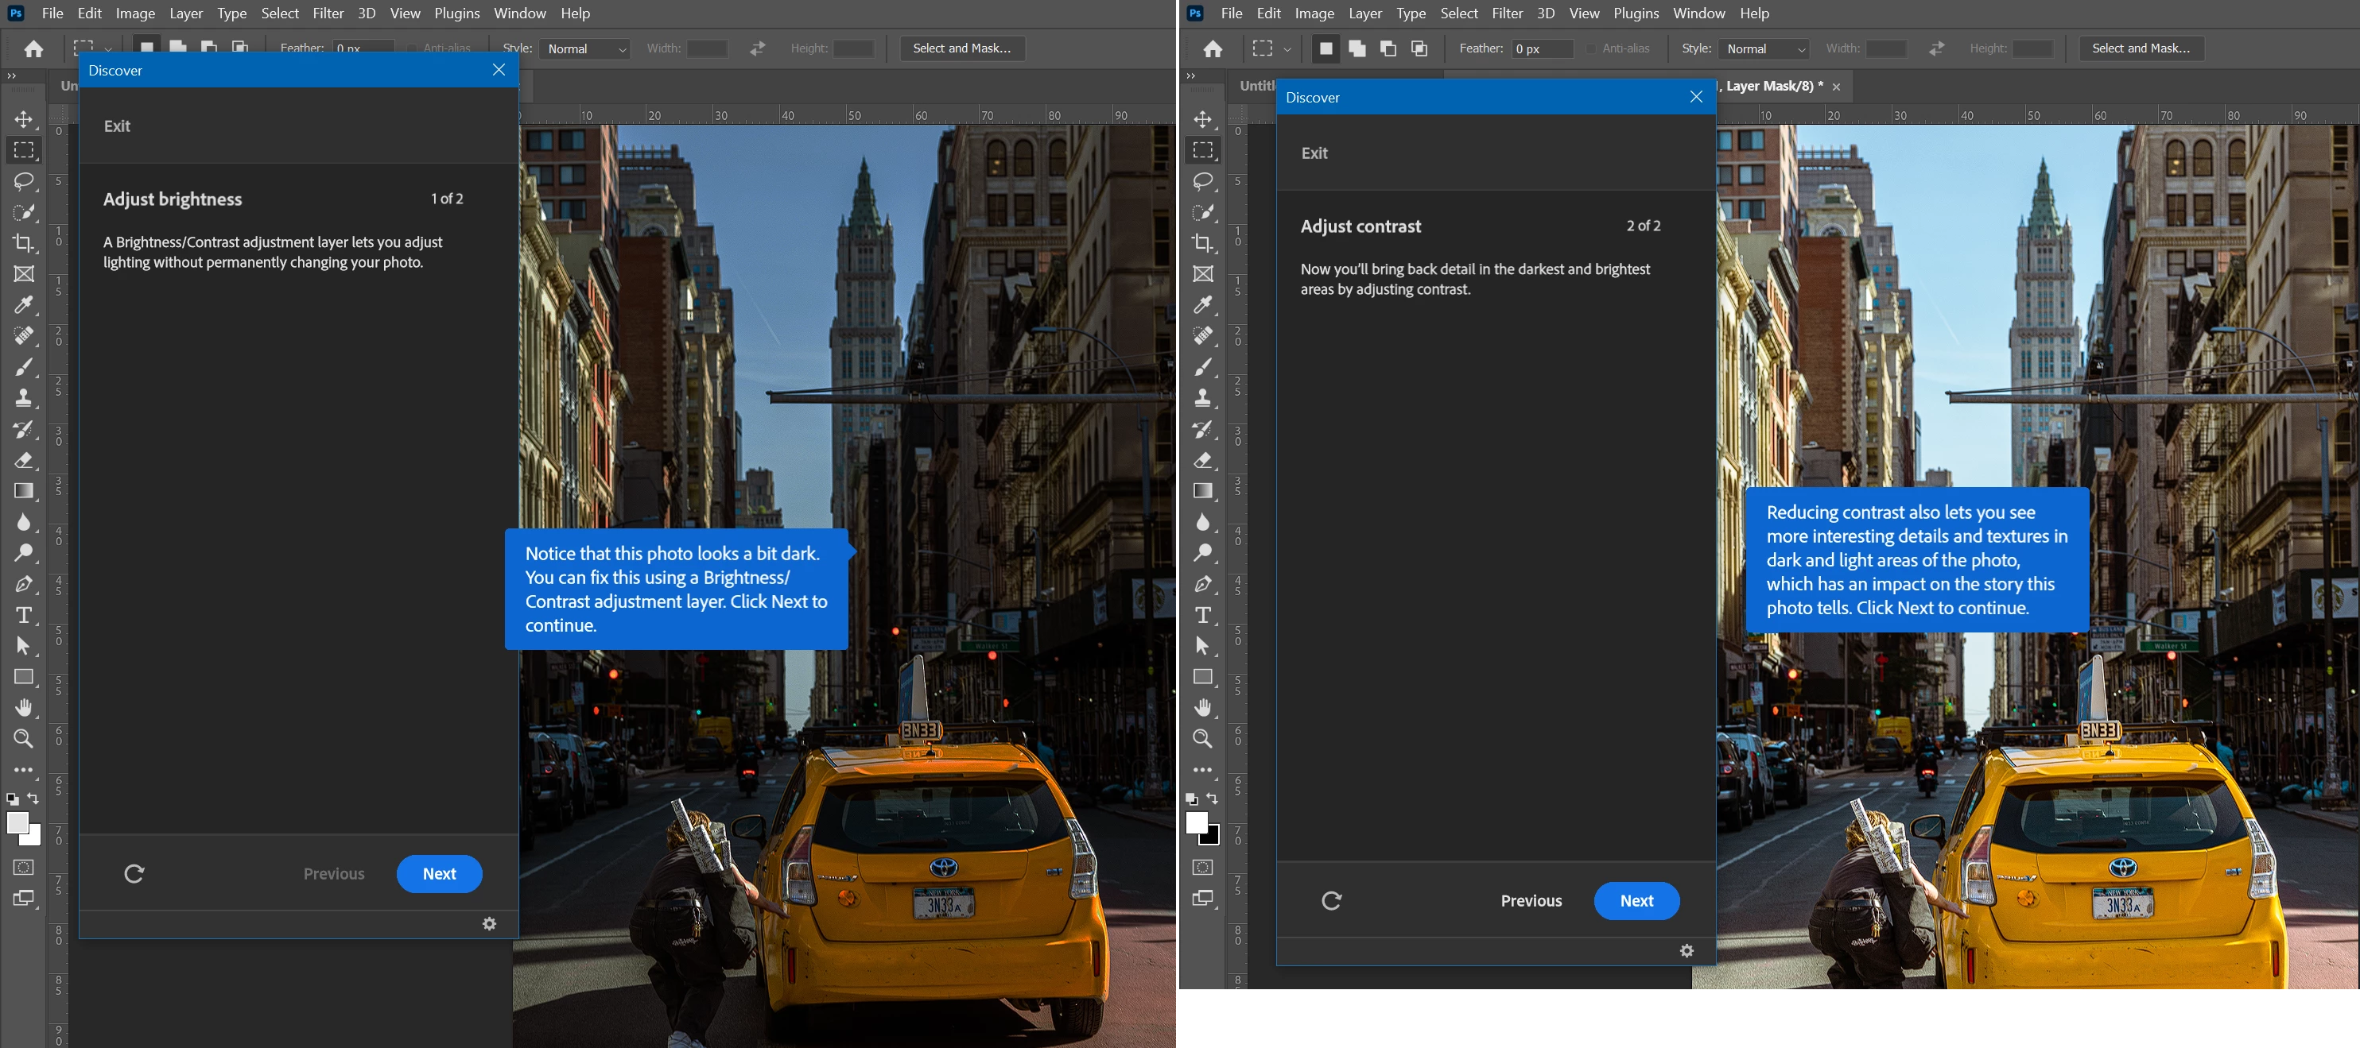Select the Zoom tool in right window

pos(1202,739)
